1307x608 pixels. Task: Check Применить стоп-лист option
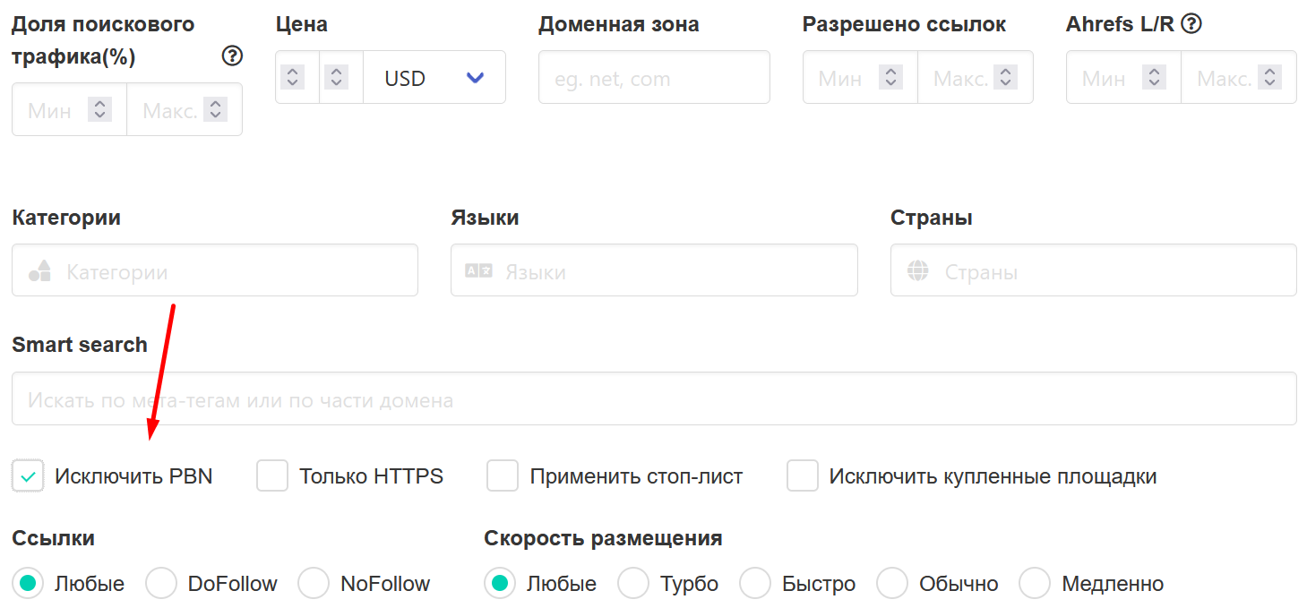[x=503, y=476]
